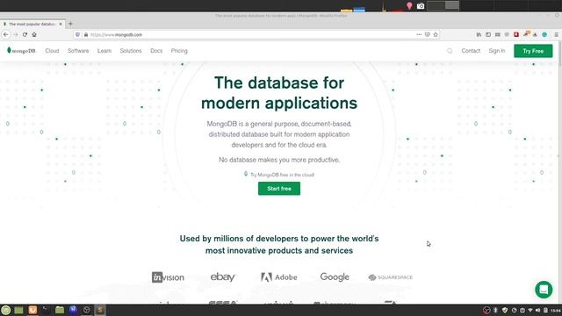
Task: Go back with the browser back arrow
Action: [x=6, y=34]
